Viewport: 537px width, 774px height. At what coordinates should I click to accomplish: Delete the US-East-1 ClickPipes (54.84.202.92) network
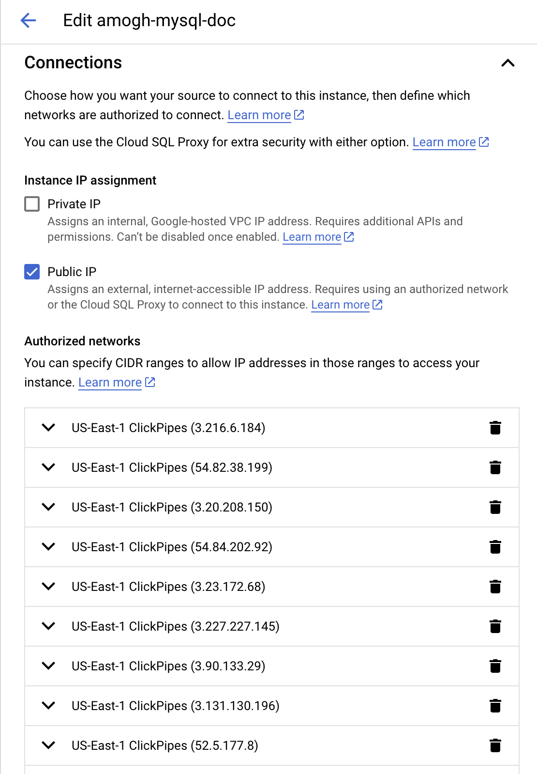coord(496,547)
